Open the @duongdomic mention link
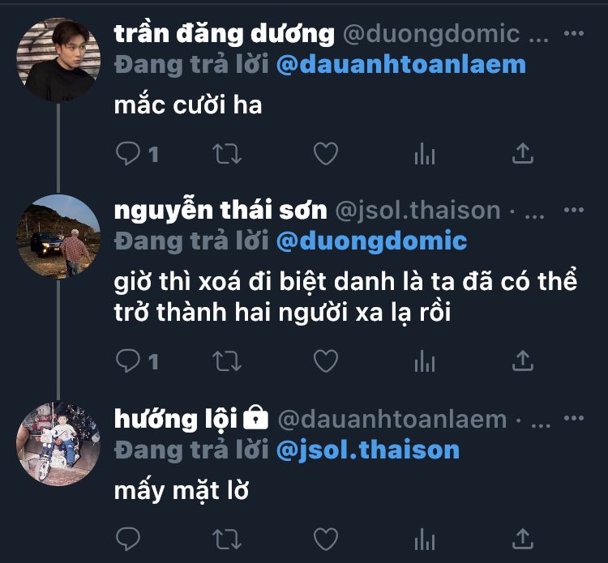 click(x=371, y=241)
